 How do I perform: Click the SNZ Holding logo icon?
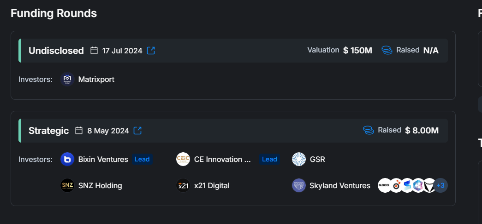(67, 186)
